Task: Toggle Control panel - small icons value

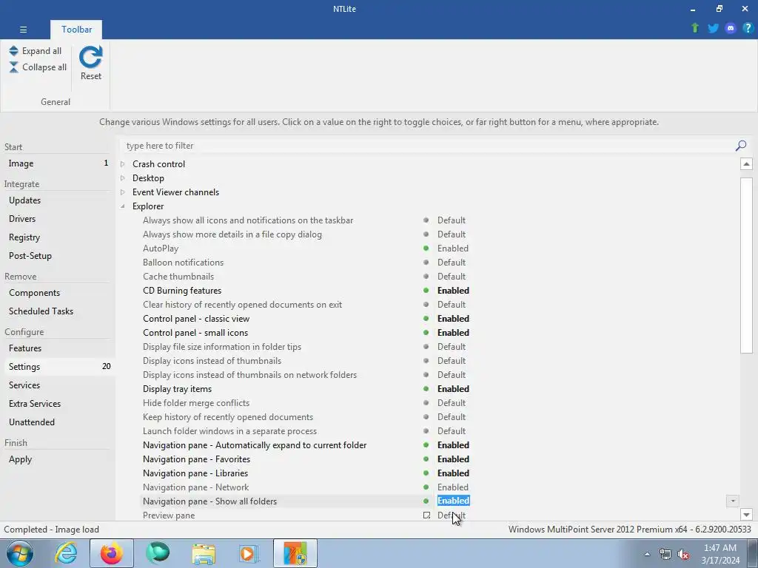Action: 454,332
